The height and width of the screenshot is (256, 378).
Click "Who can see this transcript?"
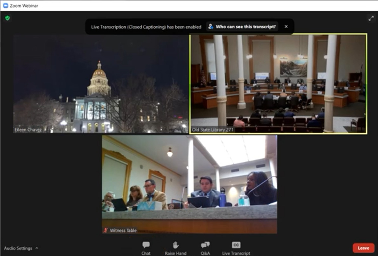(x=242, y=27)
